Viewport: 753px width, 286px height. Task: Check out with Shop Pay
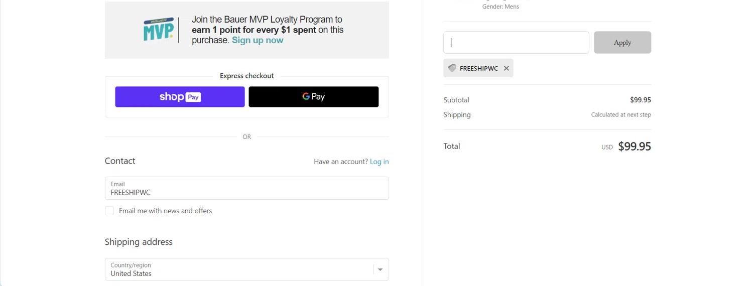[180, 97]
